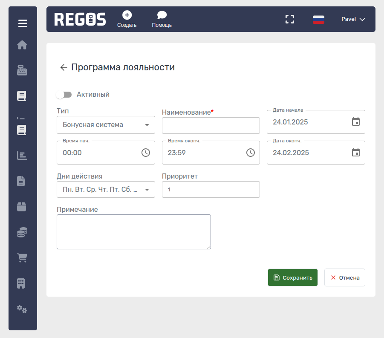Expand the Дни действия dropdown

tap(106, 190)
